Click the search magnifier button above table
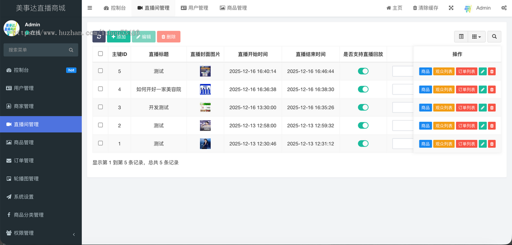512x245 pixels. coord(494,37)
